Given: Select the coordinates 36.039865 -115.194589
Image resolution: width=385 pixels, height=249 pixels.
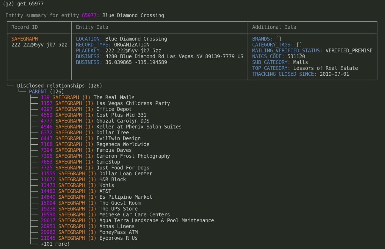Looking at the screenshot, I should pyautogui.click(x=136, y=62).
